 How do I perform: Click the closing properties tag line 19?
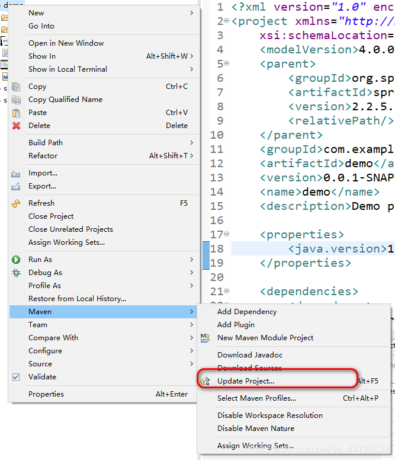coord(305,263)
